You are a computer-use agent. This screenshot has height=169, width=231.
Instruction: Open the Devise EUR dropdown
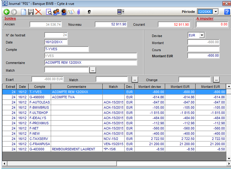[x=202, y=35]
